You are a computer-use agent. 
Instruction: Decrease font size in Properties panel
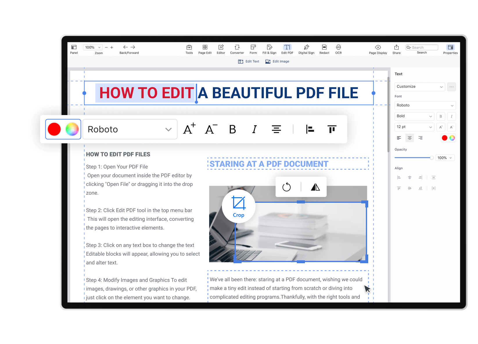[452, 127]
